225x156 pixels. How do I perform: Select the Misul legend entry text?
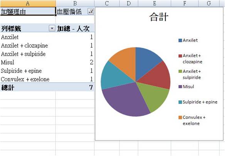pos(188,87)
